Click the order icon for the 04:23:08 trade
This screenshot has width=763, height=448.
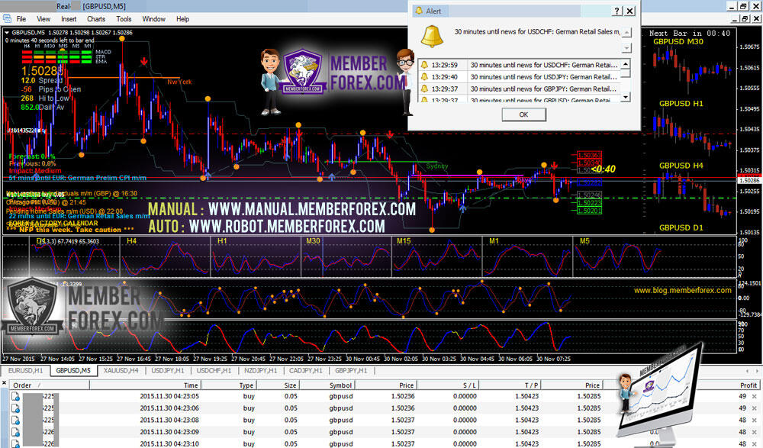pos(15,420)
